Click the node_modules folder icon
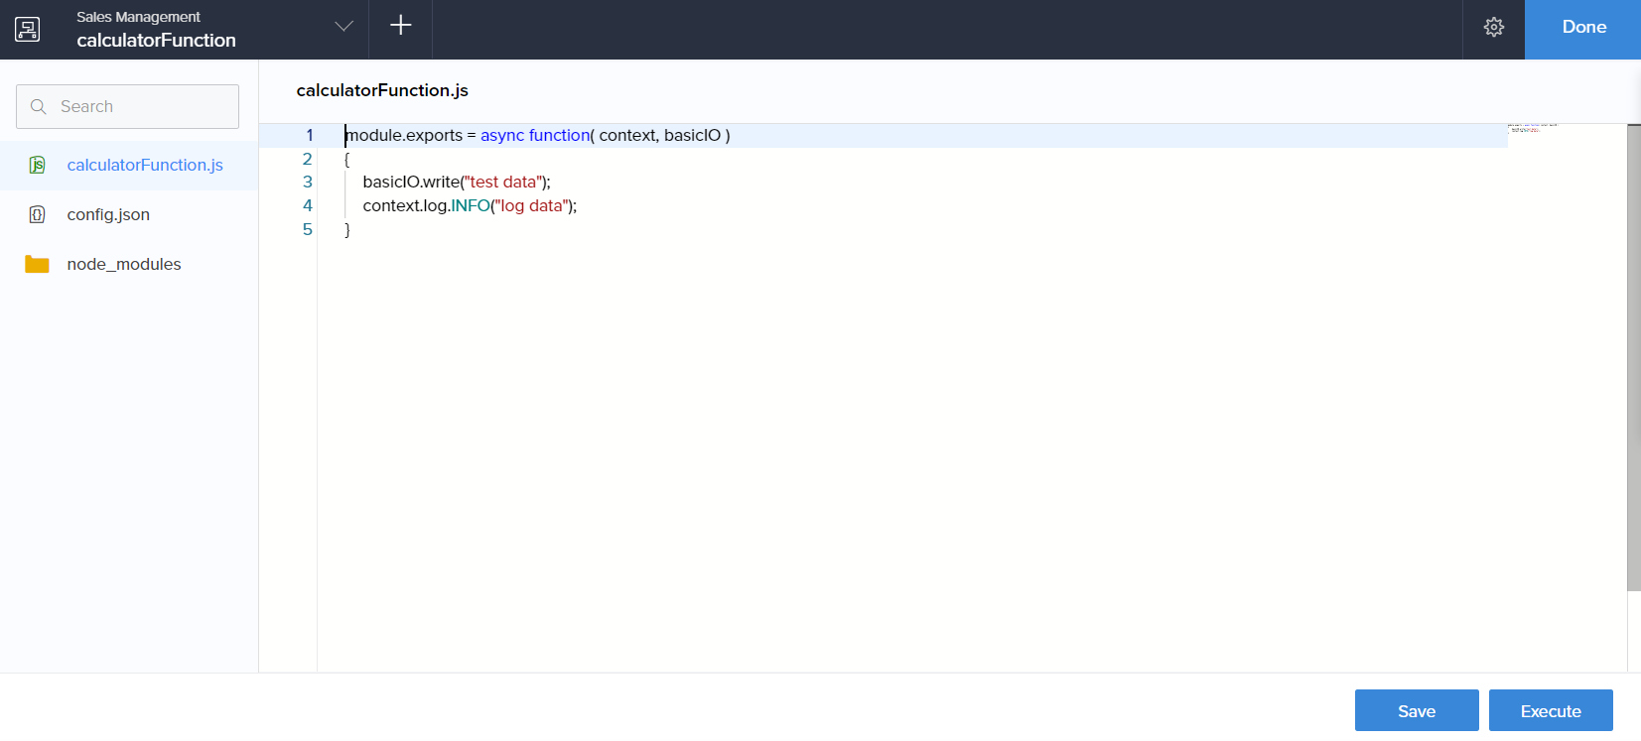Viewport: 1641px width, 741px height. pos(38,264)
